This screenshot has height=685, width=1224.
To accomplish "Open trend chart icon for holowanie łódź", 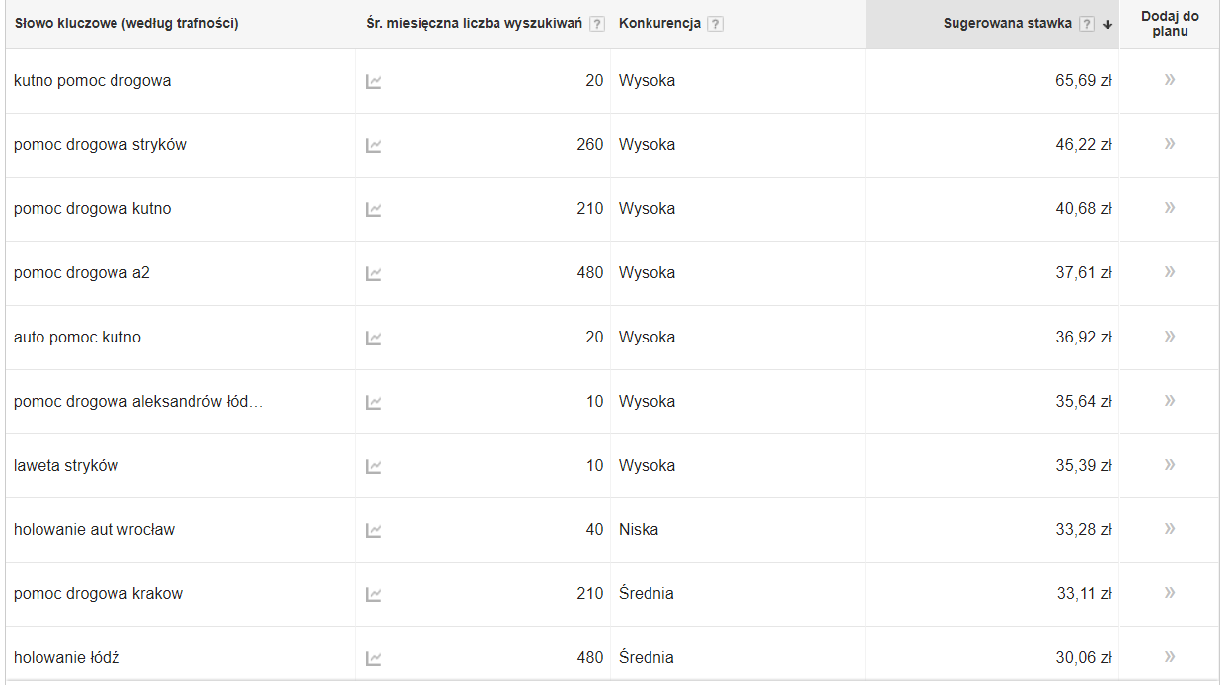I will pos(373,658).
